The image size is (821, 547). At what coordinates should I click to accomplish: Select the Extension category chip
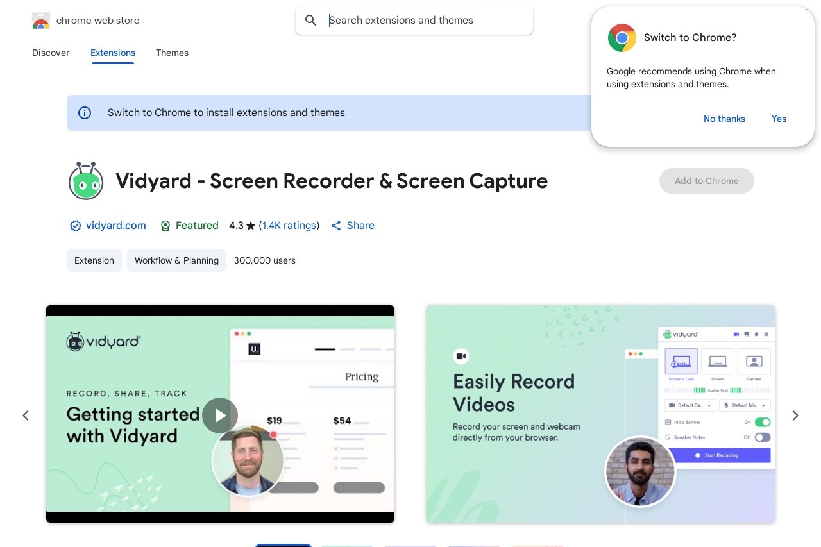[x=94, y=260]
